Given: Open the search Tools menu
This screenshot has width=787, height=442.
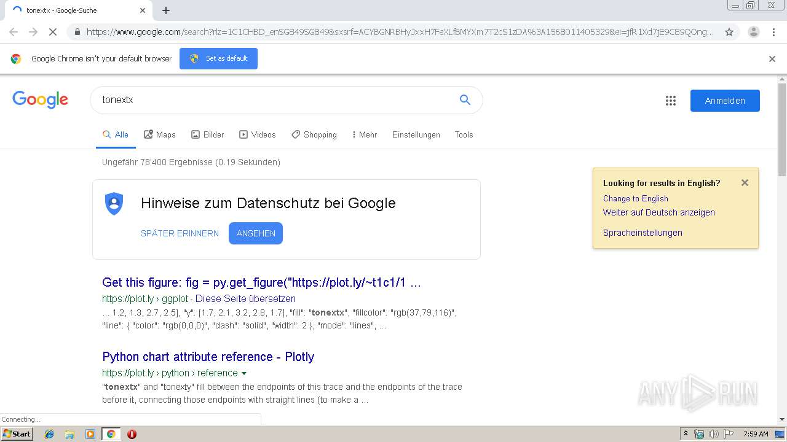Looking at the screenshot, I should point(464,134).
